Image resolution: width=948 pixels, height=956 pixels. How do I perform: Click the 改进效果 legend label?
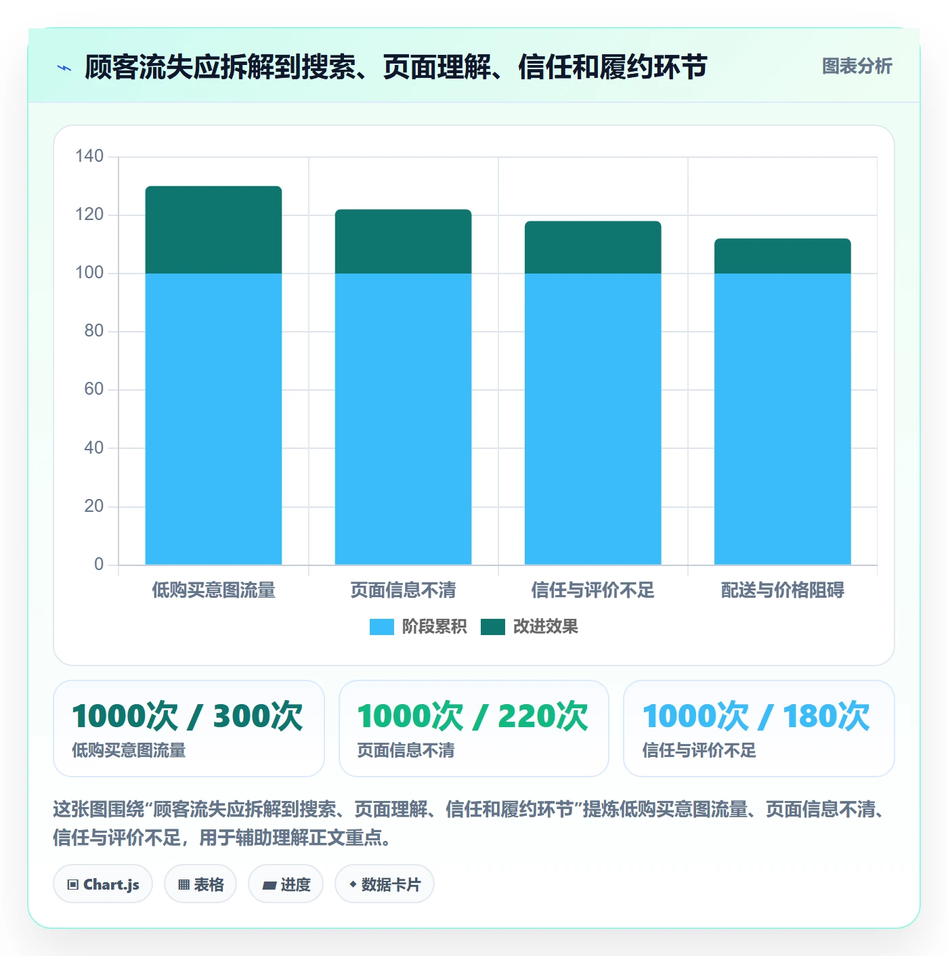pos(545,627)
